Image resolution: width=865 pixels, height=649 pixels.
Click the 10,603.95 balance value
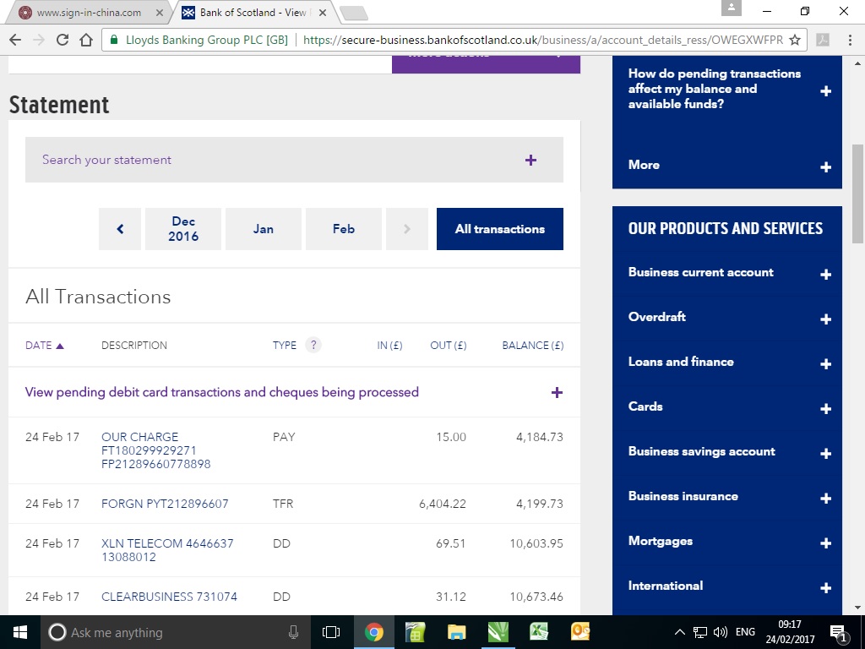[536, 543]
